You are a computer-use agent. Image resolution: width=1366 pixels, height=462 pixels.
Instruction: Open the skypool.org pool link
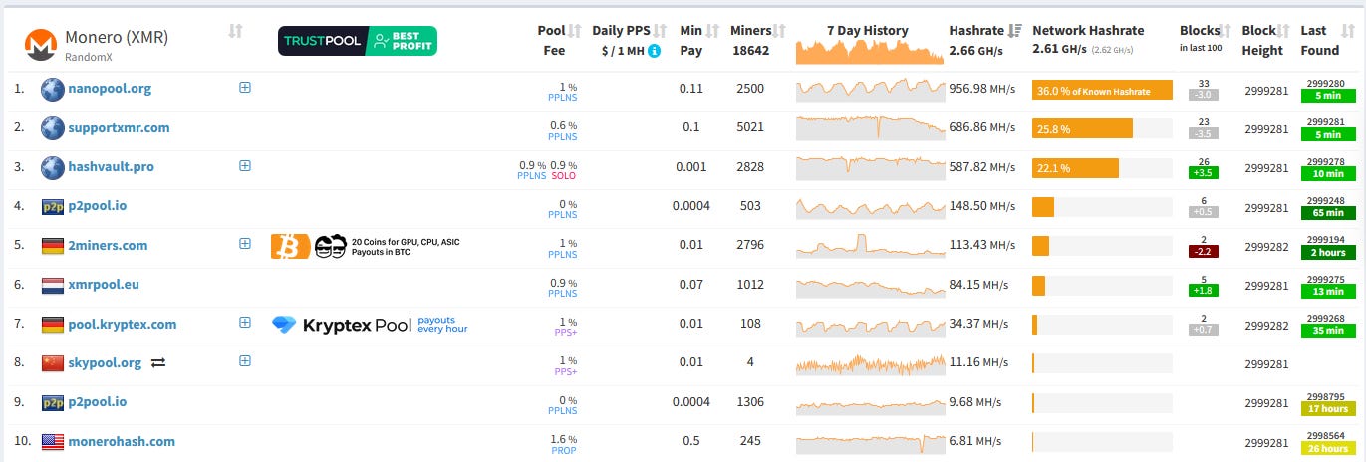point(105,363)
